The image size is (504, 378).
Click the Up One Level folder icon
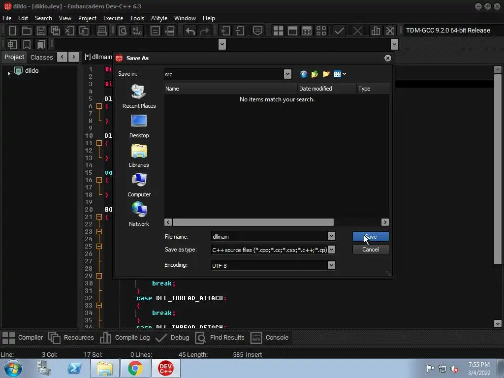click(x=315, y=74)
